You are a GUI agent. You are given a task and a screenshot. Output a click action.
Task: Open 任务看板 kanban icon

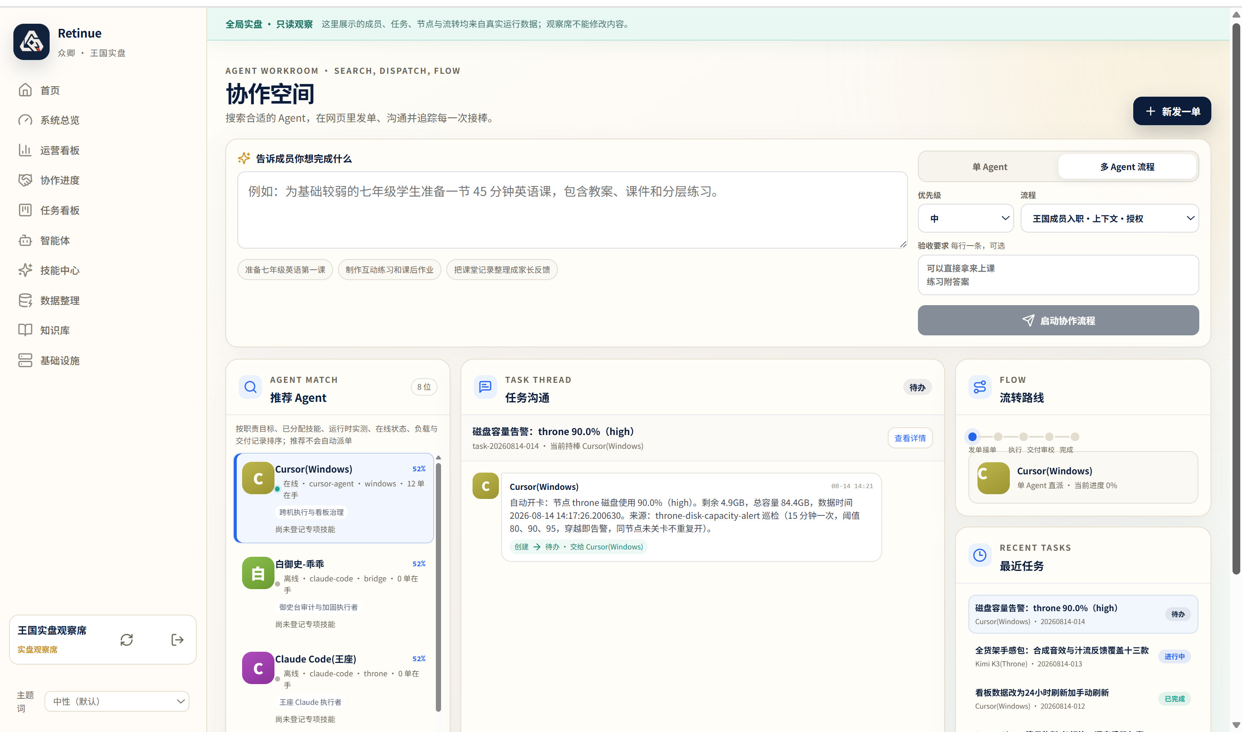point(25,211)
